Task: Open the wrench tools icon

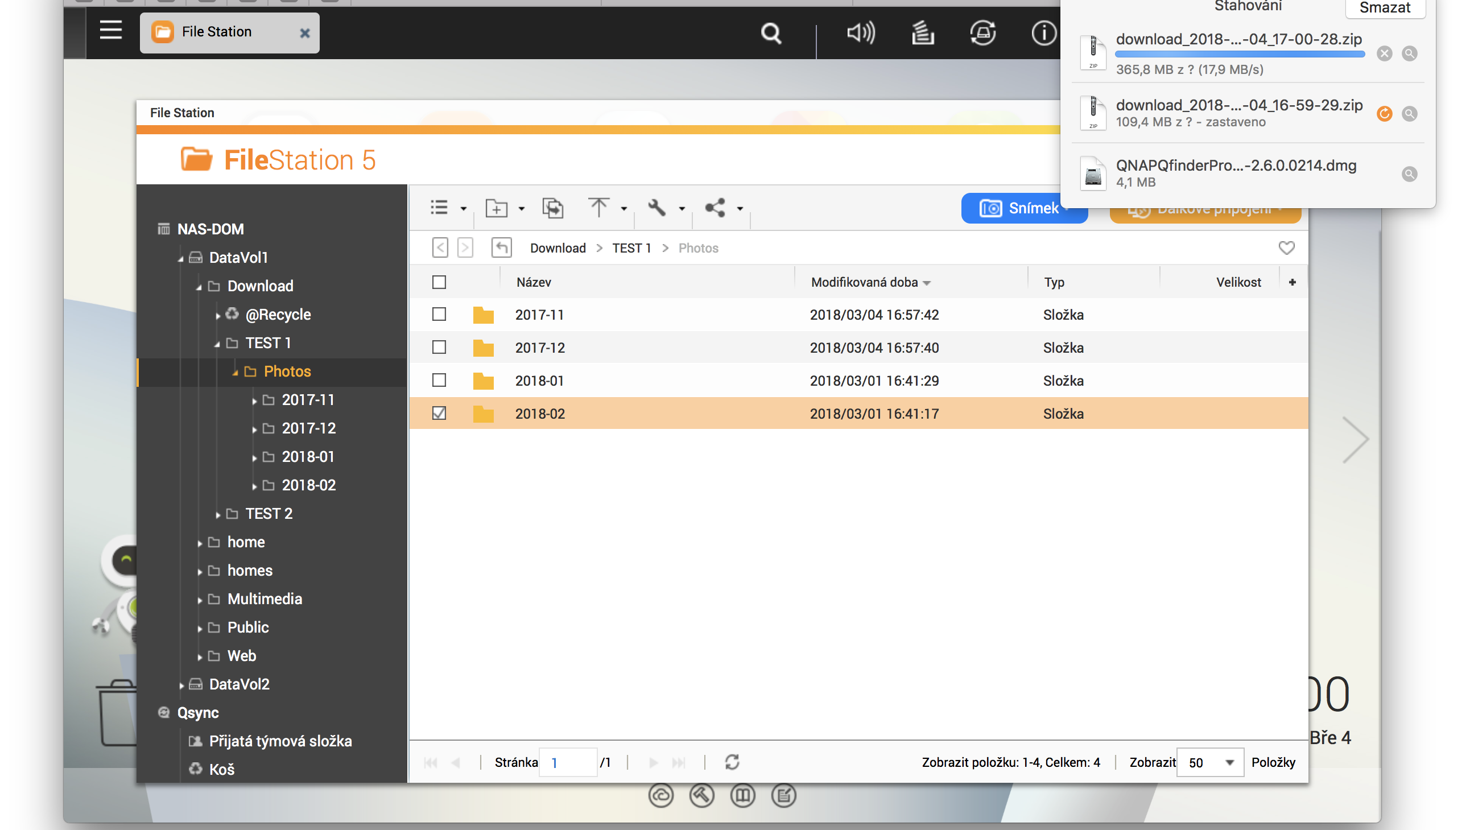Action: click(657, 208)
